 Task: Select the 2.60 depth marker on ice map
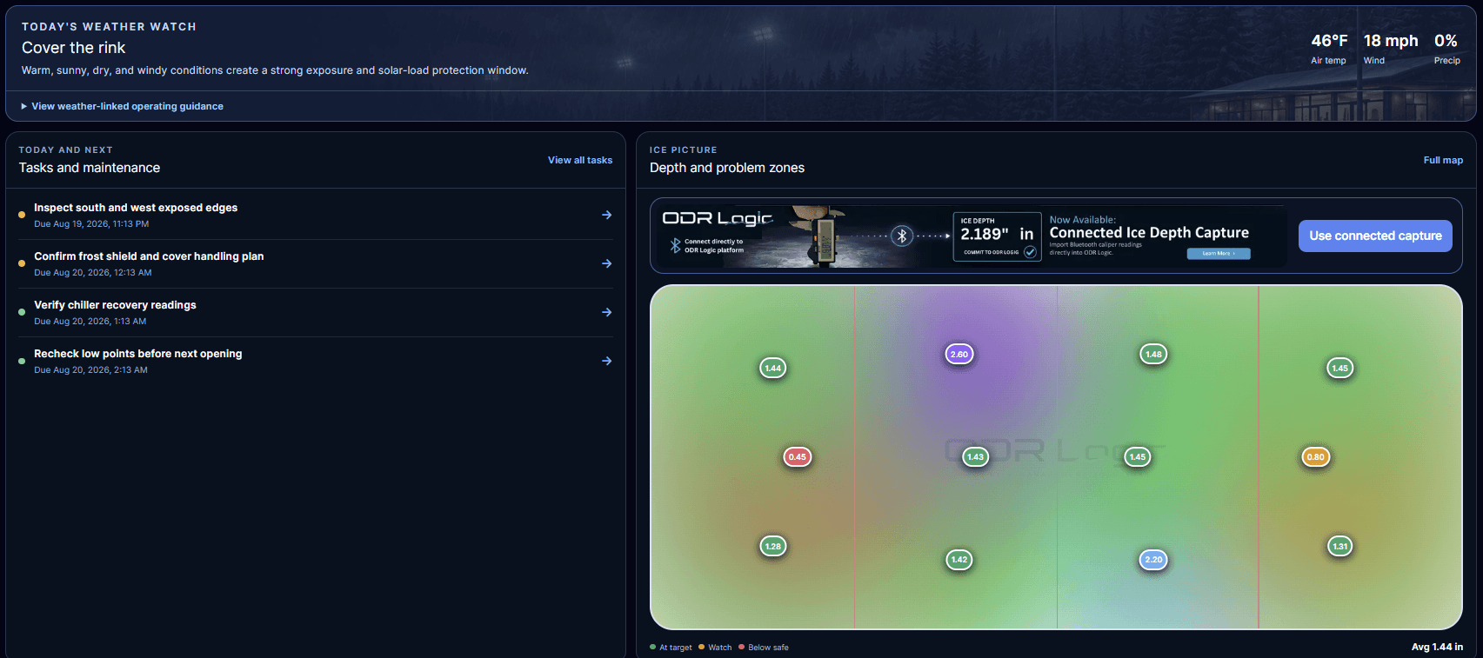pyautogui.click(x=959, y=355)
